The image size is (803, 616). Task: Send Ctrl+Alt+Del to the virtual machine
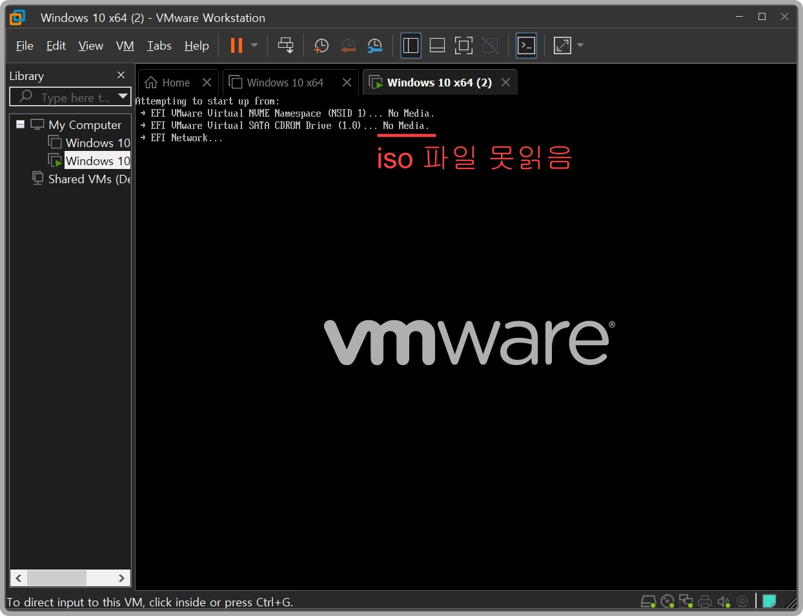click(285, 45)
